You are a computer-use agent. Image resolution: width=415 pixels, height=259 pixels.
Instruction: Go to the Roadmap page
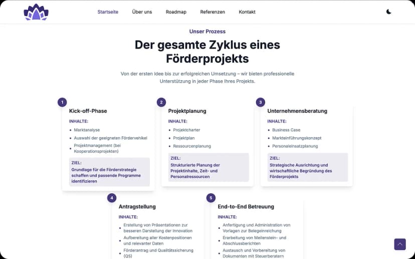click(176, 12)
